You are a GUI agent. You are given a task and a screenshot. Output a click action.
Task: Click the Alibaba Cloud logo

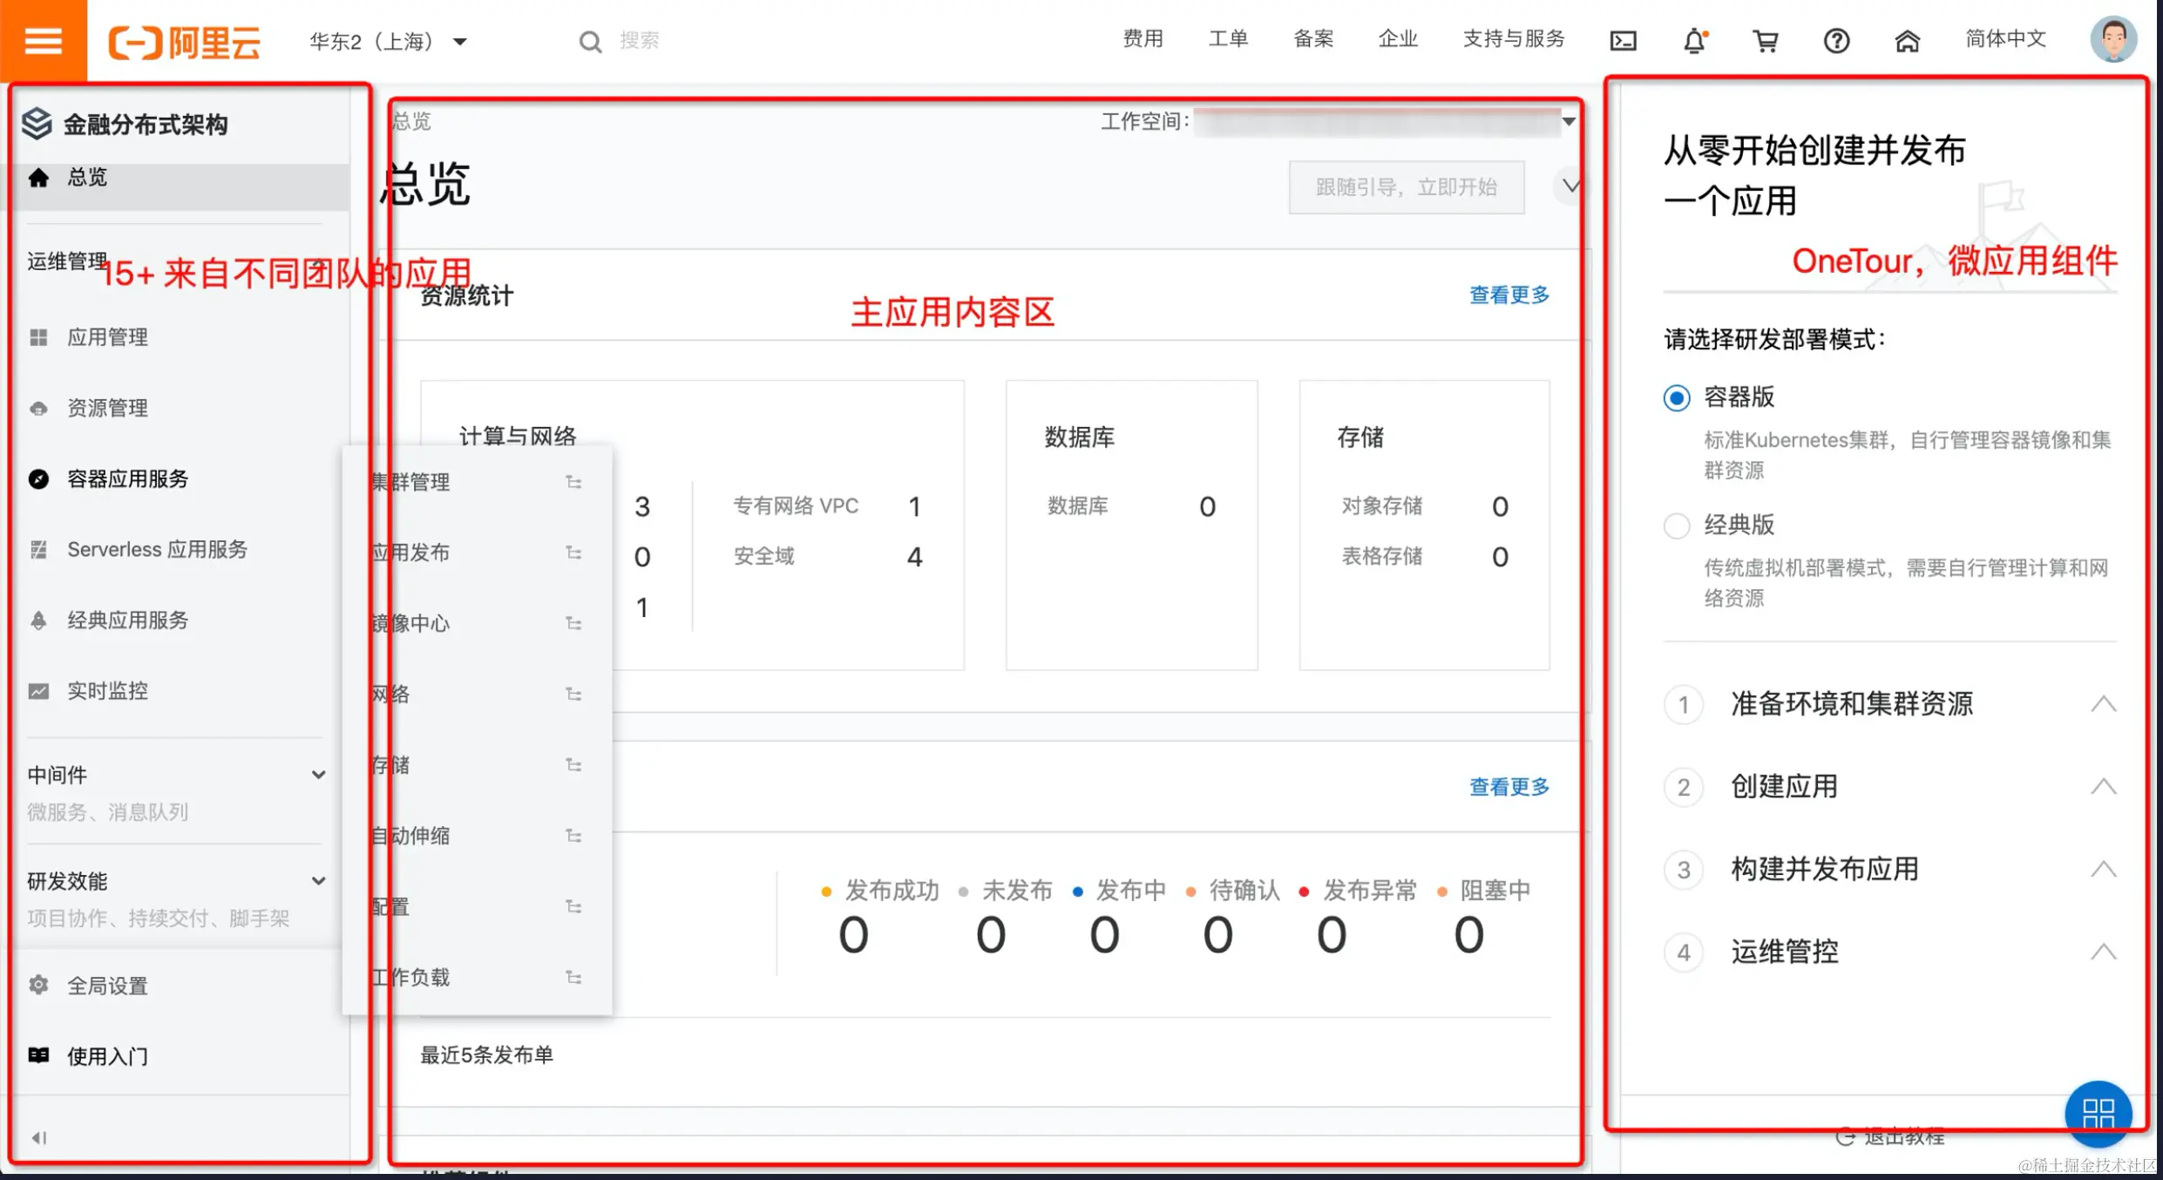click(184, 41)
